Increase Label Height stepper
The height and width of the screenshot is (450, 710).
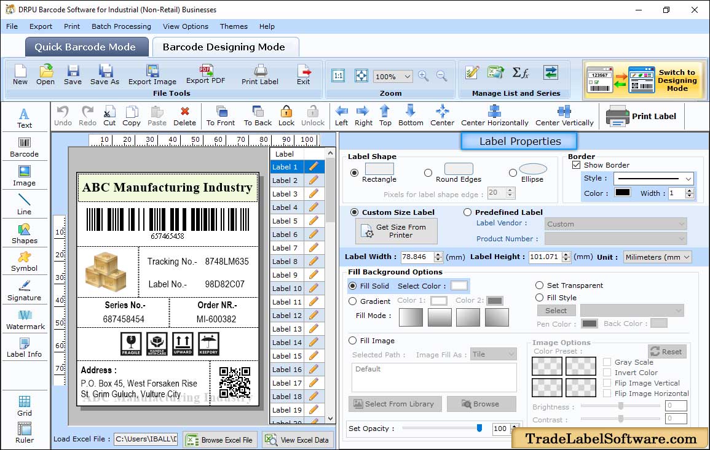coord(566,254)
